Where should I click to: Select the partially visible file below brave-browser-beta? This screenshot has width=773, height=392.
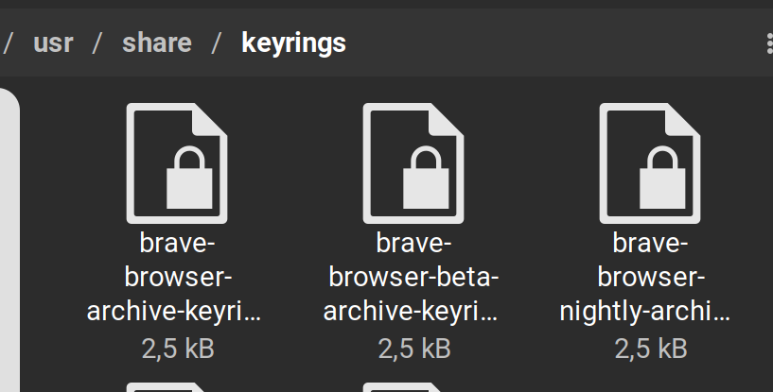coord(404,387)
